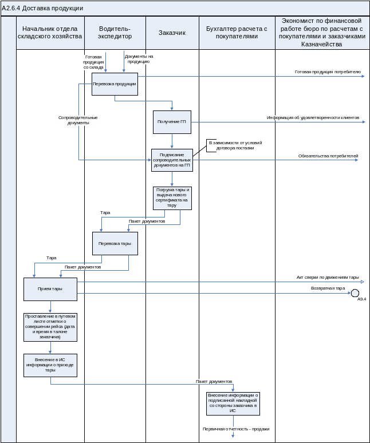Click 'Внесение в ИС информации о приходе тары' box
This screenshot has height=443, width=370.
50,365
